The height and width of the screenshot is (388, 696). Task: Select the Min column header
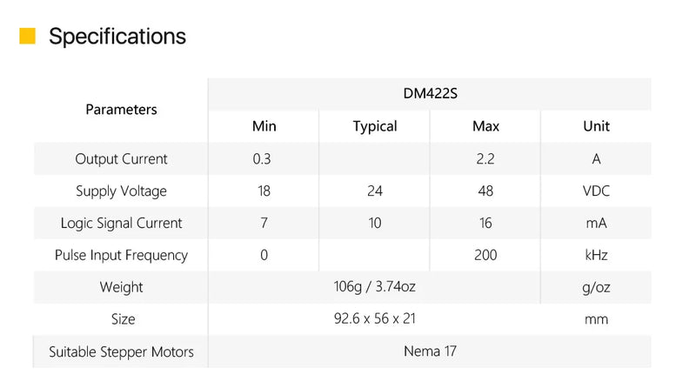coord(264,126)
